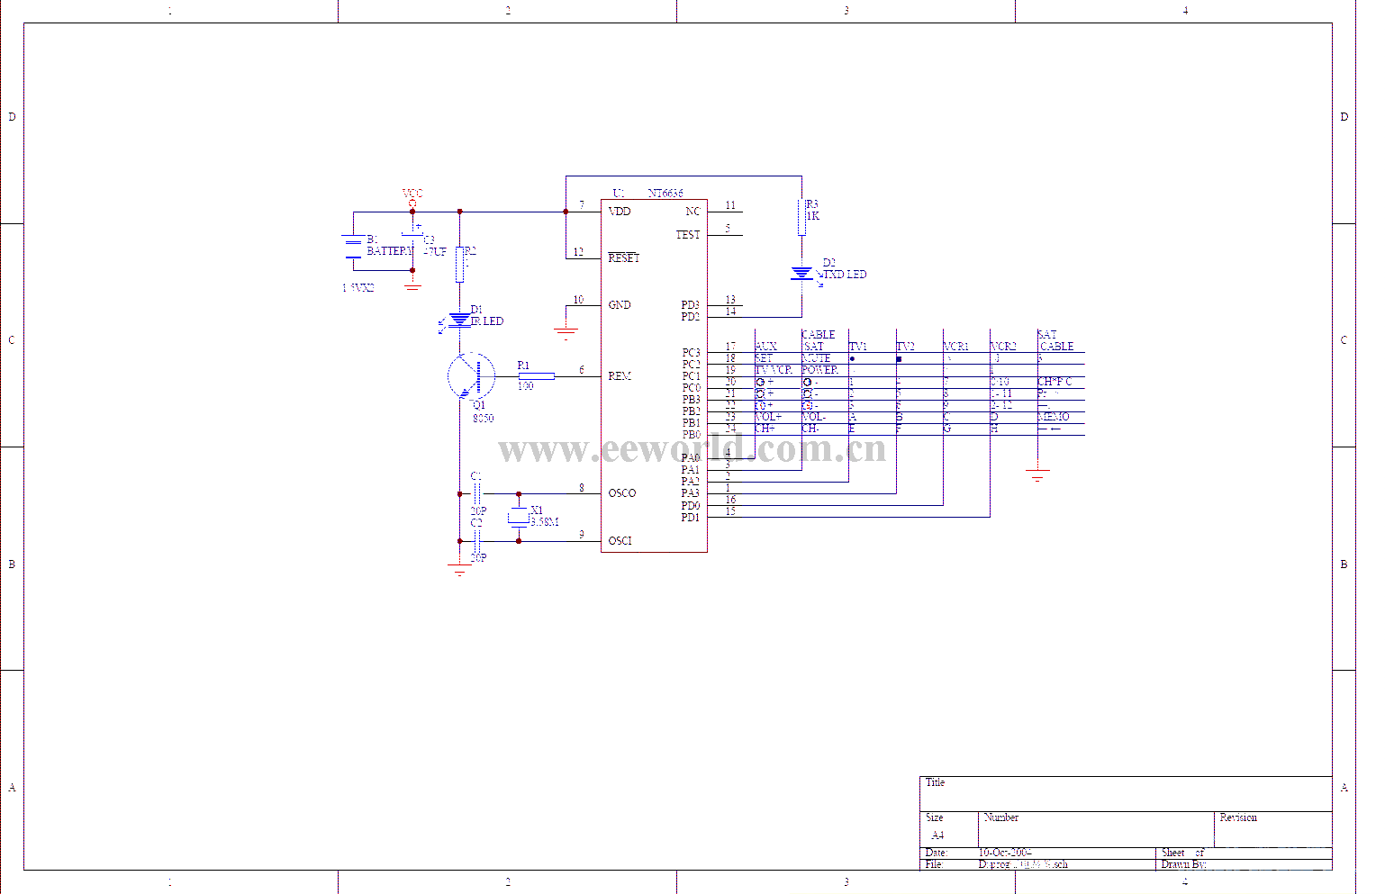
Task: Click the POWER key label
Action: [x=819, y=370]
